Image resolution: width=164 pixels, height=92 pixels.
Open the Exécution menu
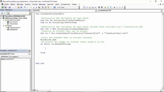50,4
